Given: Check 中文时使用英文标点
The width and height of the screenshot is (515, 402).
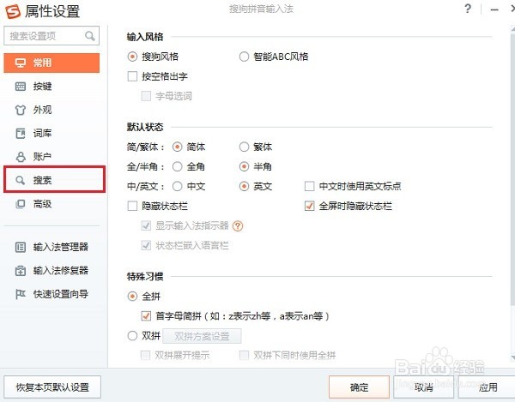Looking at the screenshot, I should (310, 186).
